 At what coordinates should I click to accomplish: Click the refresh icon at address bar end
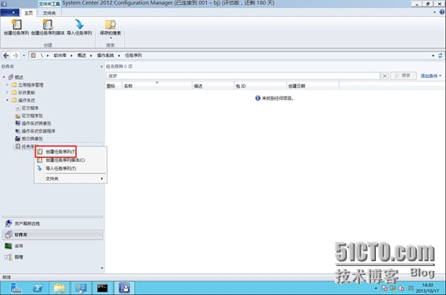tap(440, 55)
